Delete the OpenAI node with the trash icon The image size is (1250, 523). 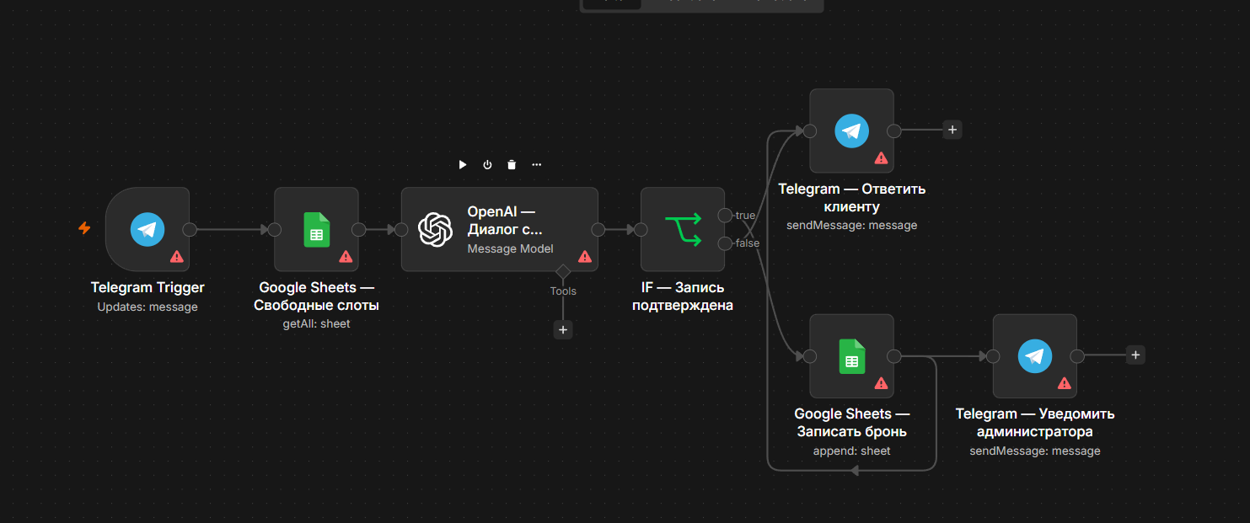click(512, 165)
